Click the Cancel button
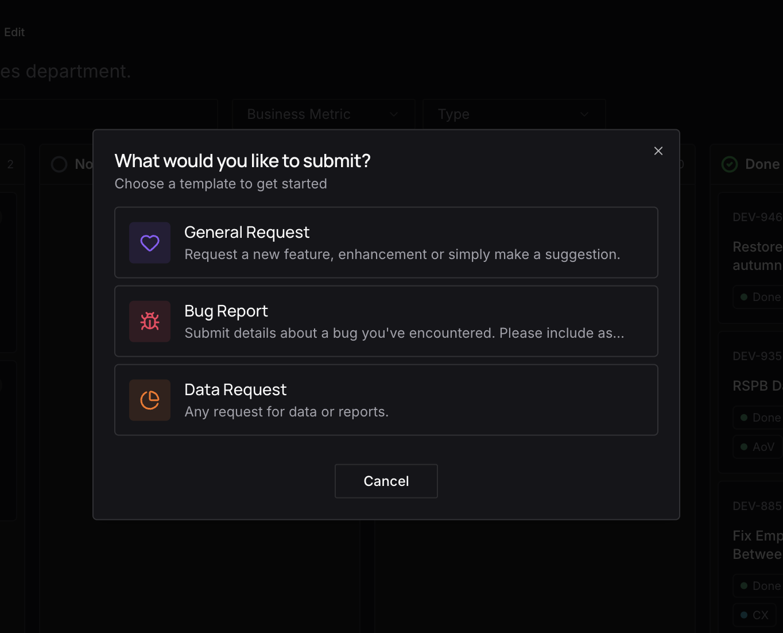Image resolution: width=783 pixels, height=633 pixels. pyautogui.click(x=386, y=481)
